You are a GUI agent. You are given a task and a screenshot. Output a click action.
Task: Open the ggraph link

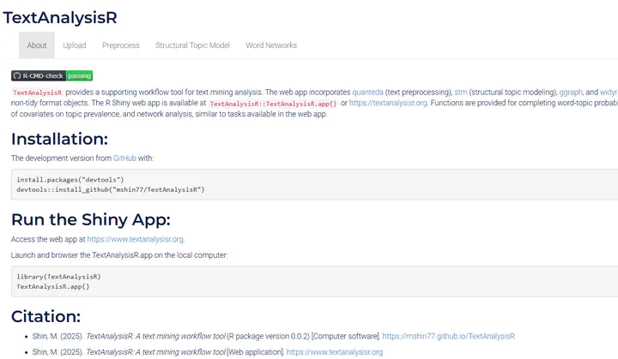570,93
